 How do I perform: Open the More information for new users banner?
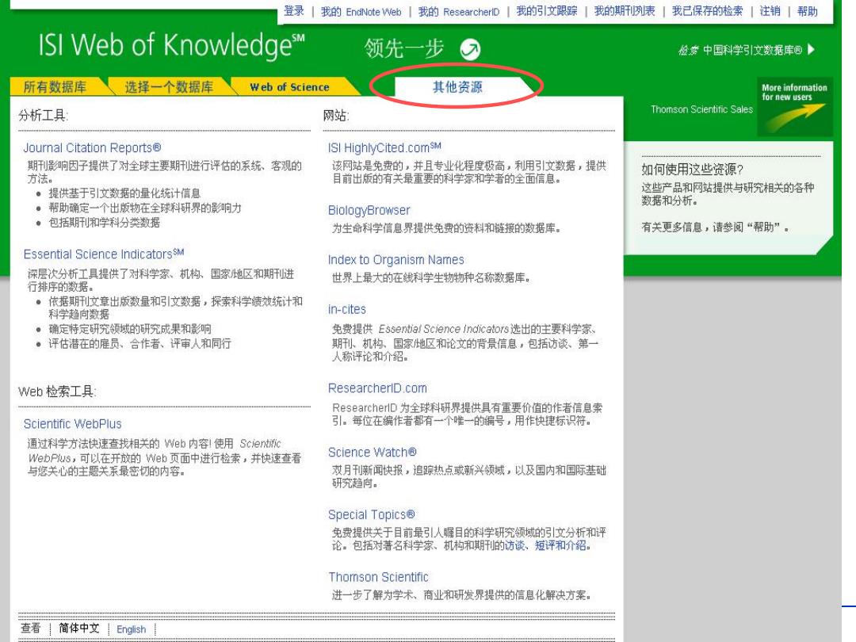794,106
